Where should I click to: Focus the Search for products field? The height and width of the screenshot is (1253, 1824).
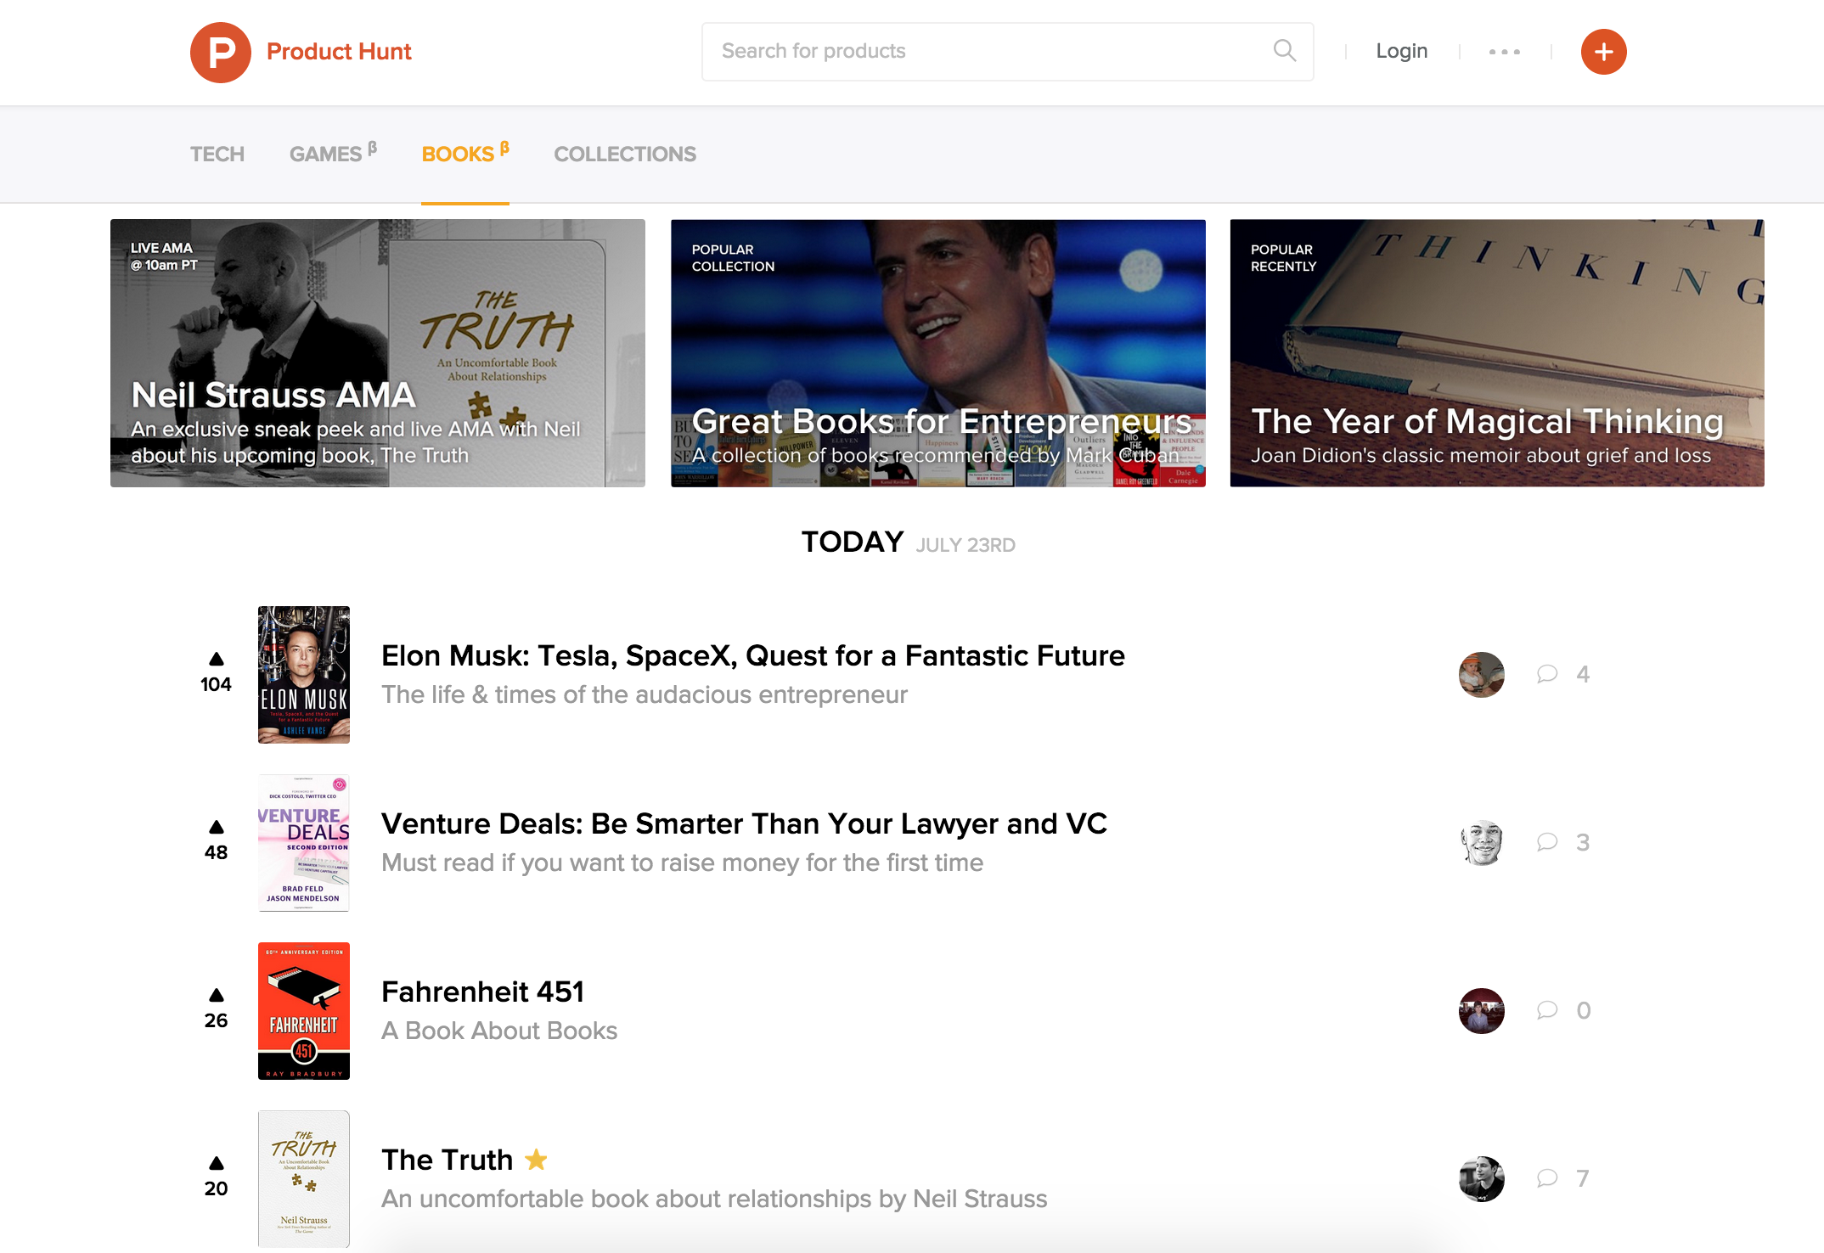click(985, 52)
